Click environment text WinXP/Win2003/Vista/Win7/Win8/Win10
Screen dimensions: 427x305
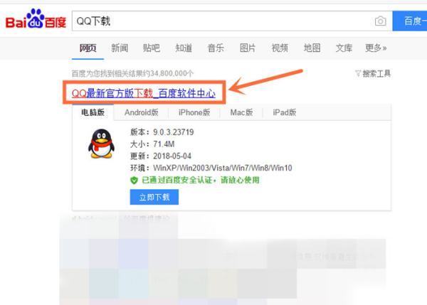223,168
